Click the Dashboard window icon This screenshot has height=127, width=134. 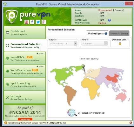click(x=8, y=32)
